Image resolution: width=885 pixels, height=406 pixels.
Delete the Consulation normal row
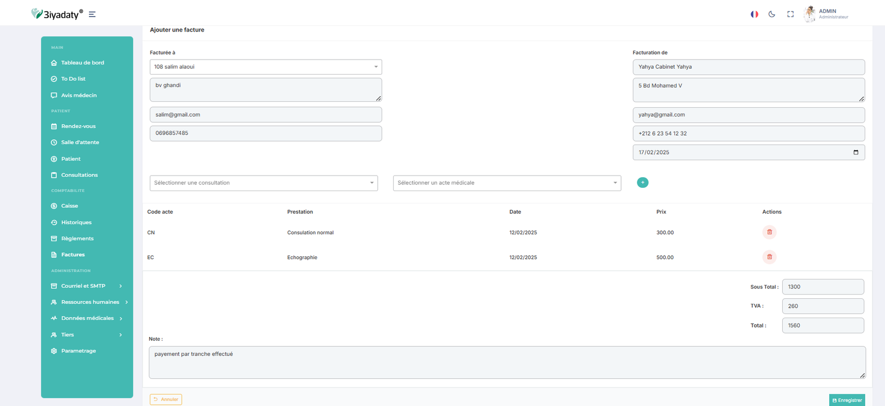click(769, 232)
